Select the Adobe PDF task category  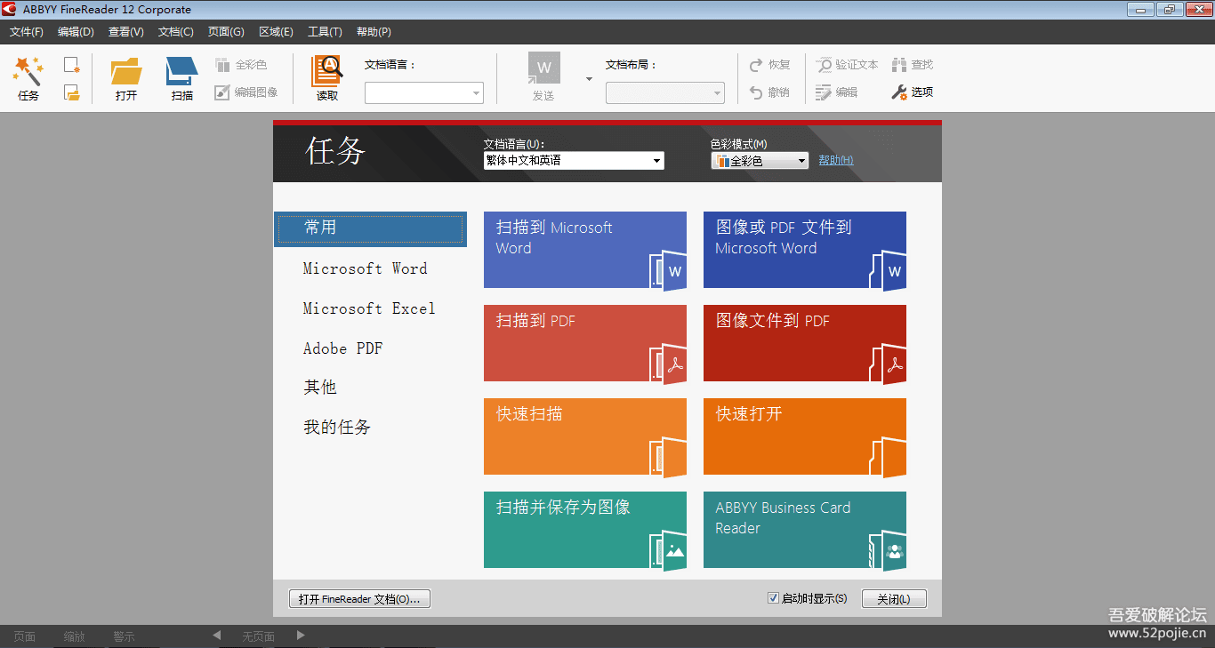point(342,348)
